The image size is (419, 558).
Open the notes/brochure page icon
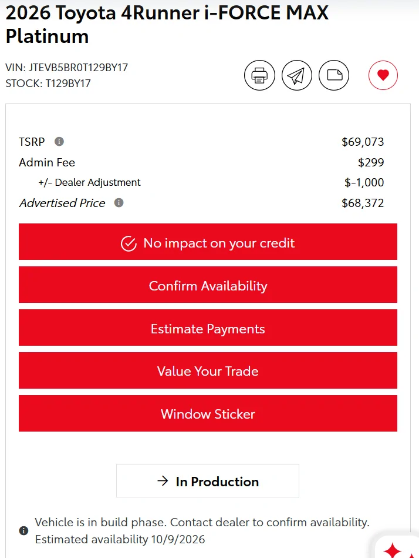[x=334, y=75]
